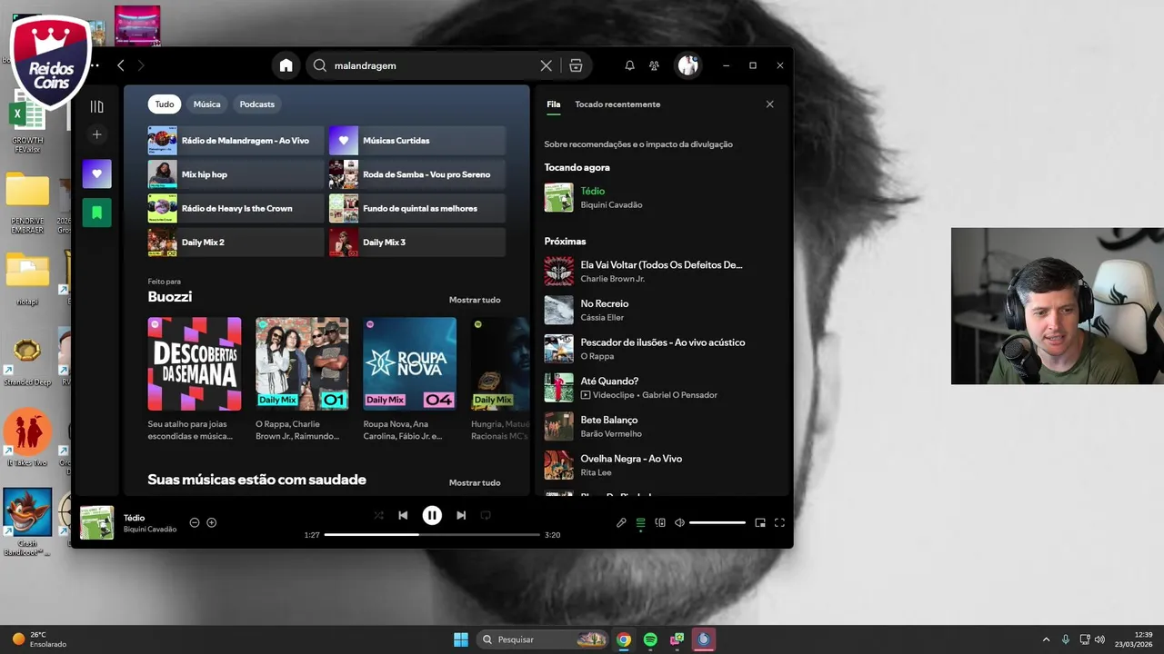Screen dimensions: 1164x654
Task: Open the Browse icon beside search
Action: click(x=576, y=65)
